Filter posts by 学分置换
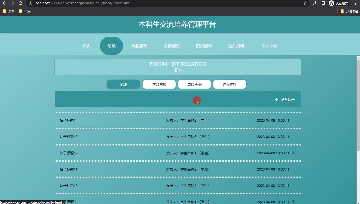The height and width of the screenshot is (204, 360). tap(159, 84)
